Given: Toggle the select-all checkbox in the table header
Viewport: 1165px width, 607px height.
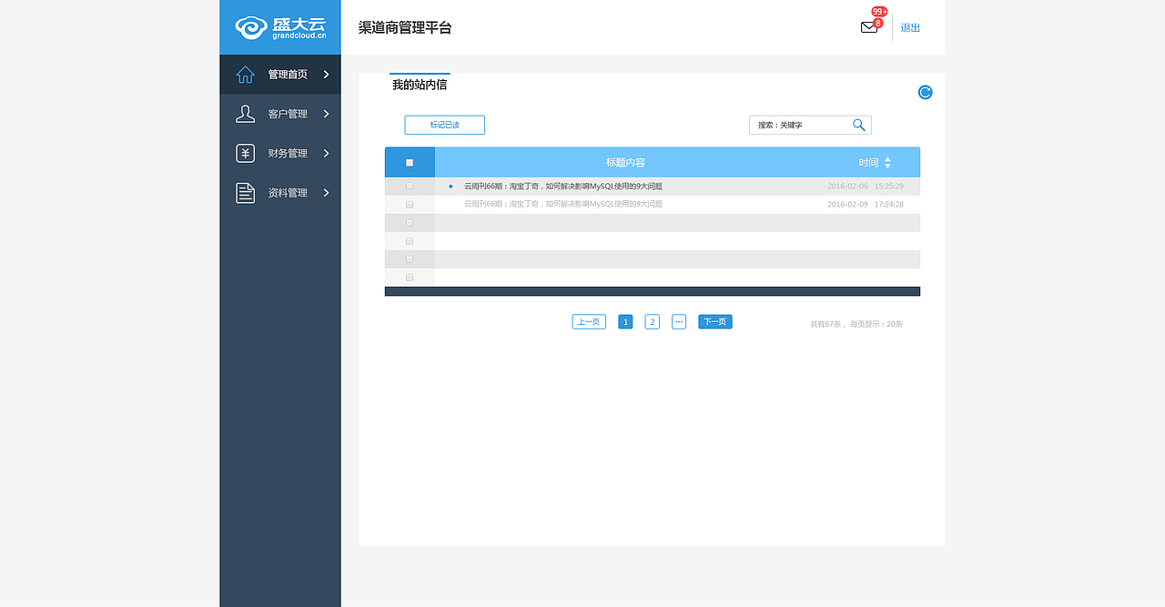Looking at the screenshot, I should pos(410,162).
